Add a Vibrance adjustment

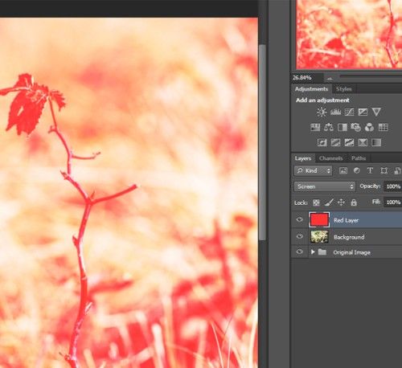tap(376, 112)
